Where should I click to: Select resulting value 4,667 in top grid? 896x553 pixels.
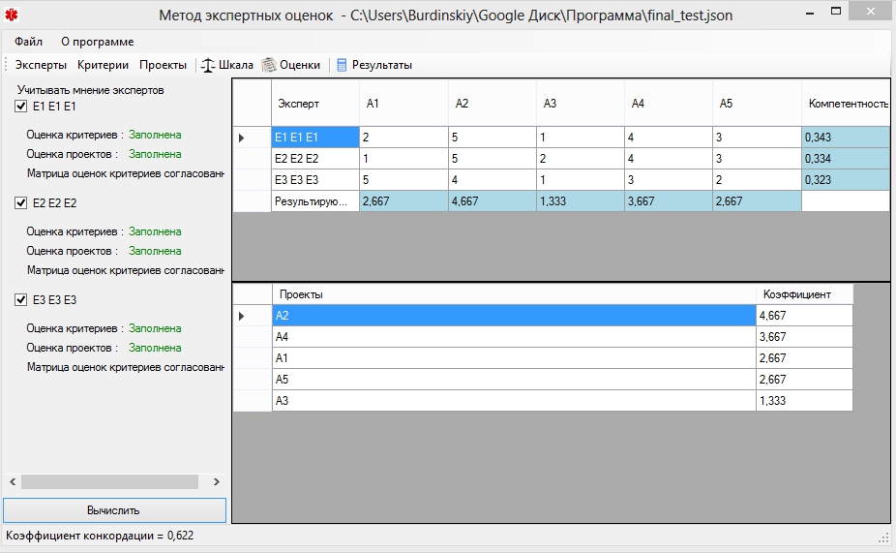click(x=492, y=201)
